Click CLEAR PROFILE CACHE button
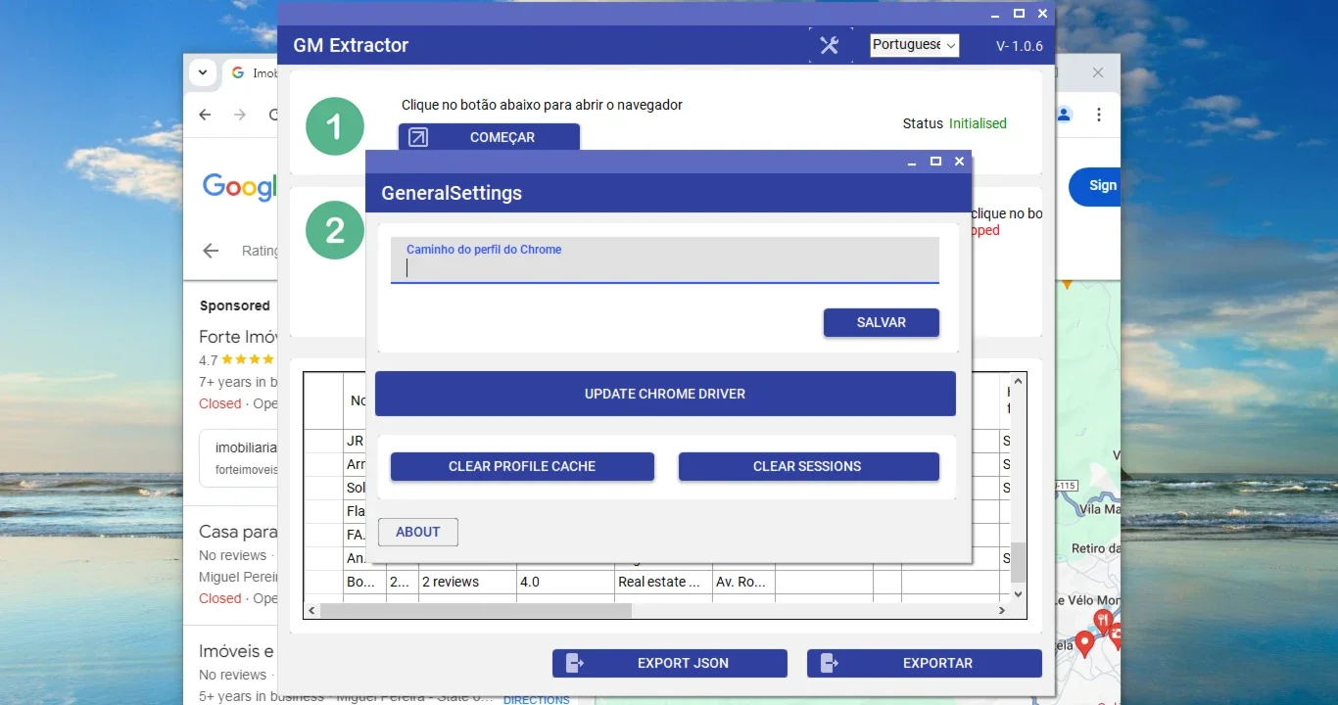The width and height of the screenshot is (1338, 705). tap(522, 466)
